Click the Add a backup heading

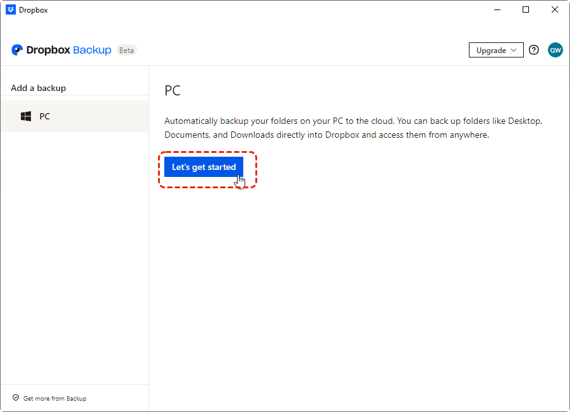(39, 88)
